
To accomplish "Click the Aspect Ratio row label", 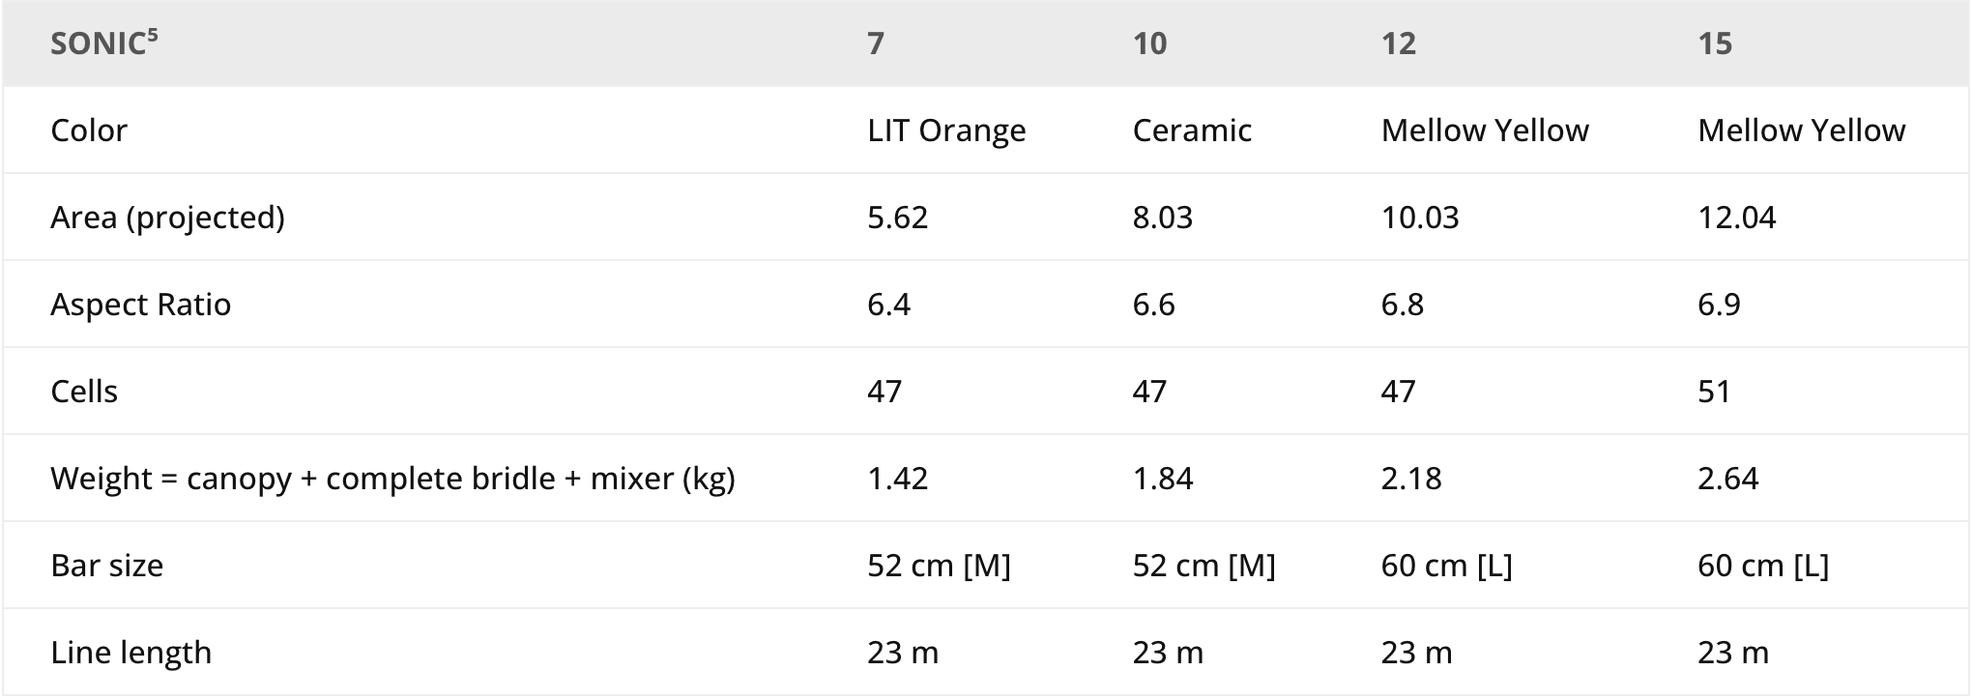I will tap(140, 305).
